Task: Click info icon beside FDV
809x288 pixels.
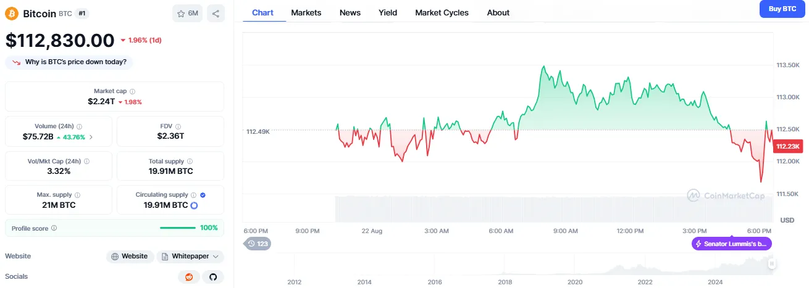Action: pyautogui.click(x=178, y=126)
